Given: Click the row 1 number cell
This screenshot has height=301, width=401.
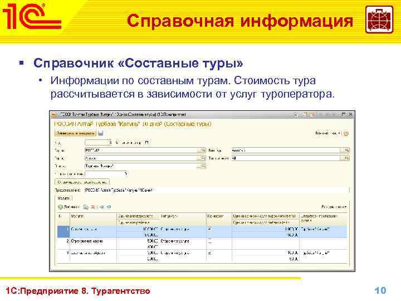Looking at the screenshot, I should pyautogui.click(x=63, y=232).
